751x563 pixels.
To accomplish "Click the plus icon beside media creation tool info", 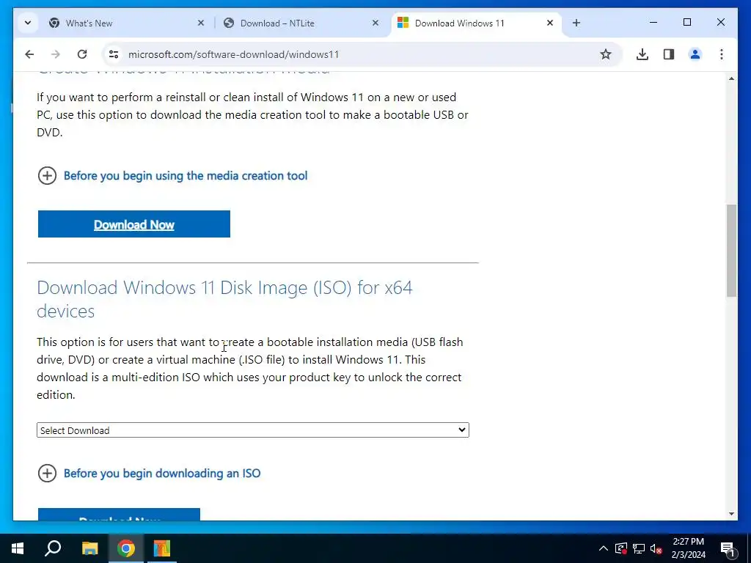I will (47, 176).
